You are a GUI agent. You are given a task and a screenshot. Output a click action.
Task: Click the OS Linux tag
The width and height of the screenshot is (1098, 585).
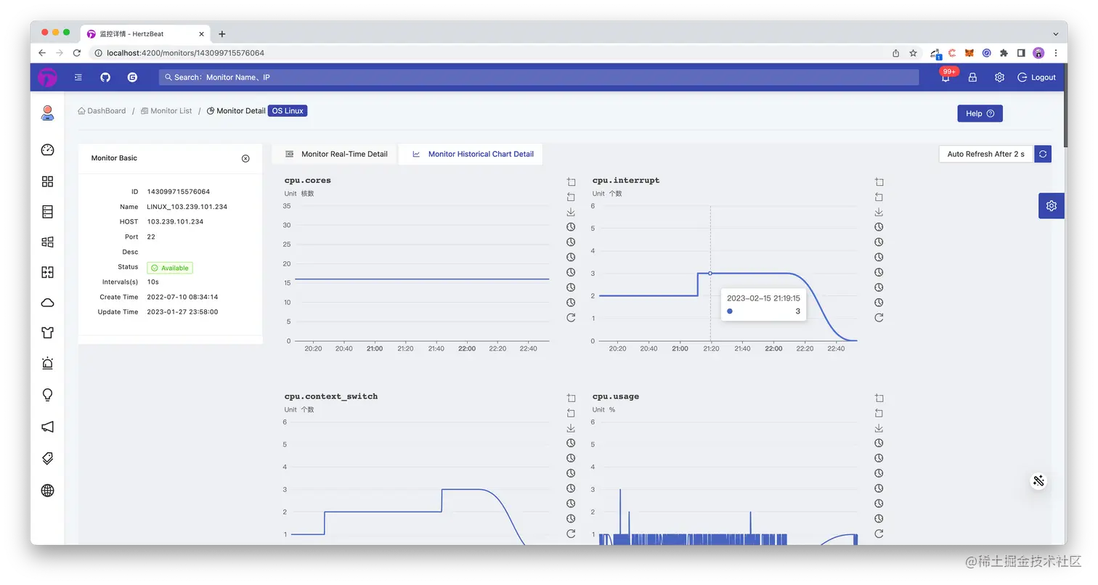click(x=288, y=111)
